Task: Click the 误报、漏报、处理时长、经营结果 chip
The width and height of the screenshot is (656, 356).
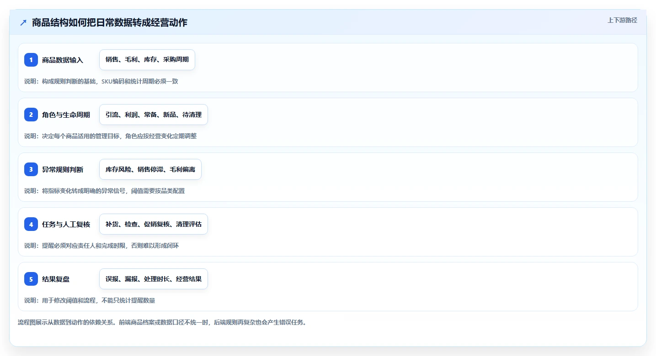Action: point(154,279)
